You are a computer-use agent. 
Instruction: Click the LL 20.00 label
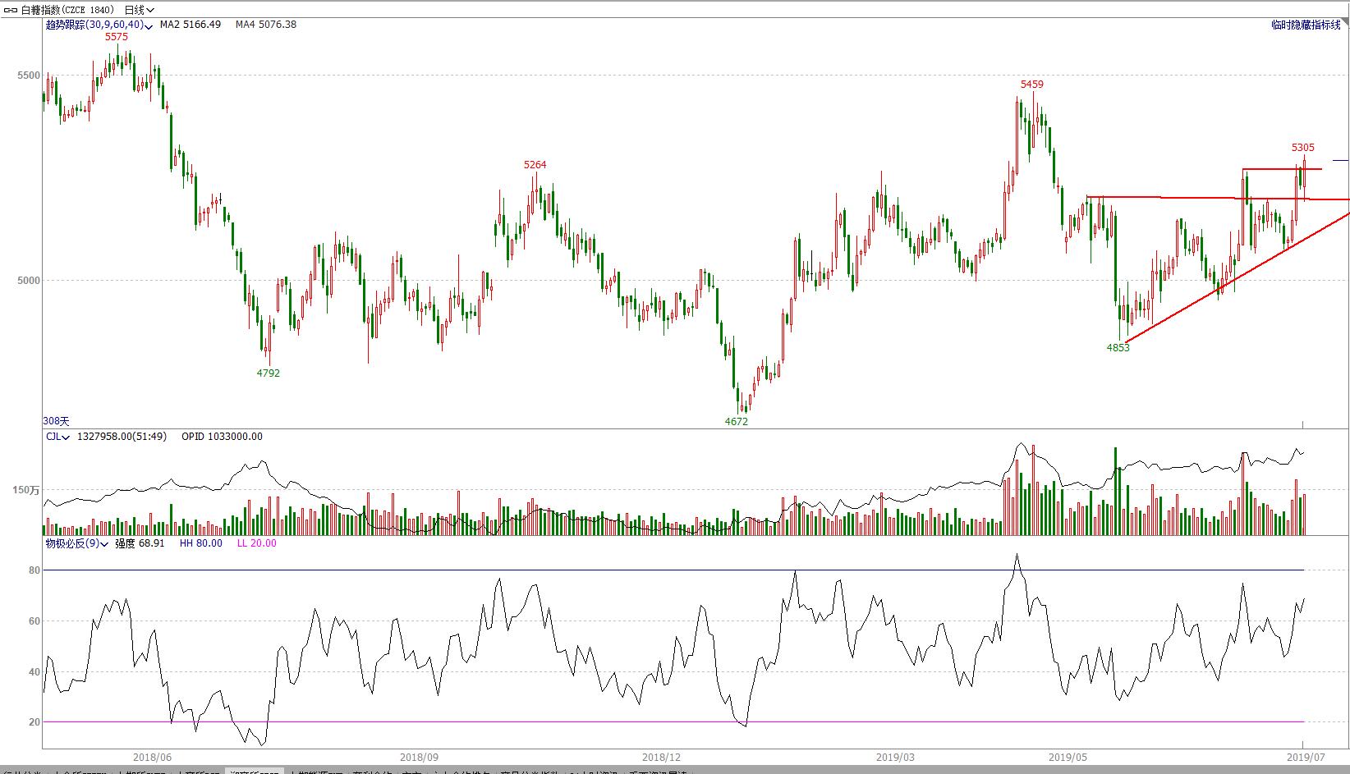click(257, 543)
